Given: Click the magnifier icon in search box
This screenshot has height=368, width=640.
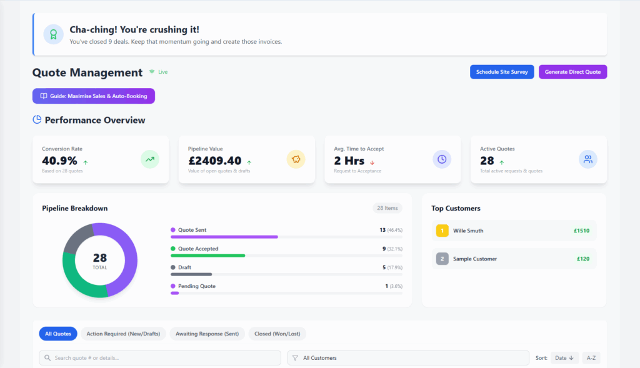Looking at the screenshot, I should [x=47, y=358].
